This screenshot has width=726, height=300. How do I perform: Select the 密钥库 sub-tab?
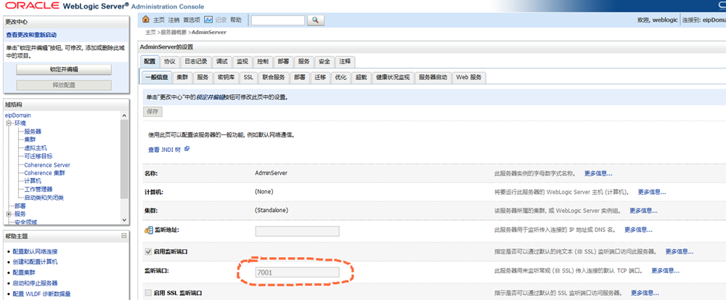(226, 77)
